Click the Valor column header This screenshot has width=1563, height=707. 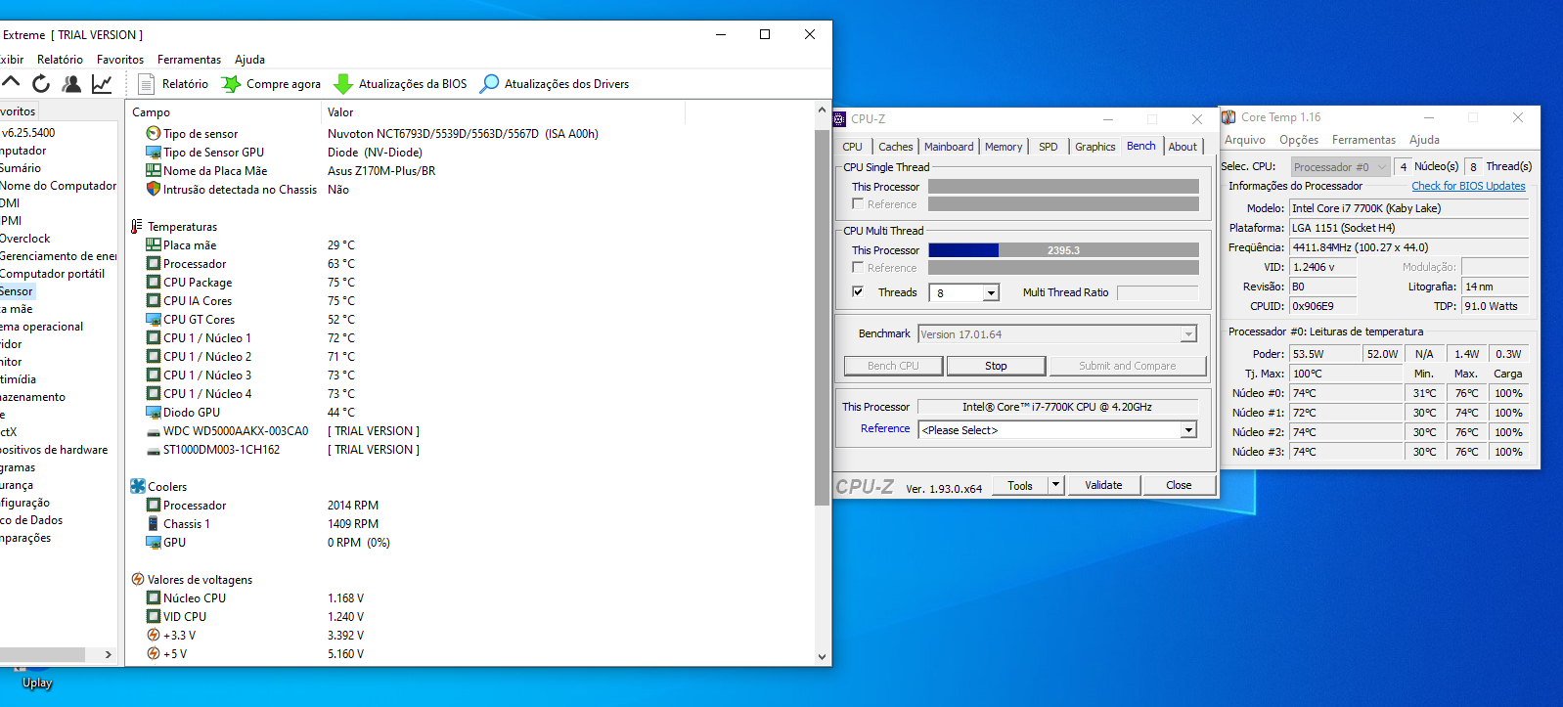coord(340,112)
